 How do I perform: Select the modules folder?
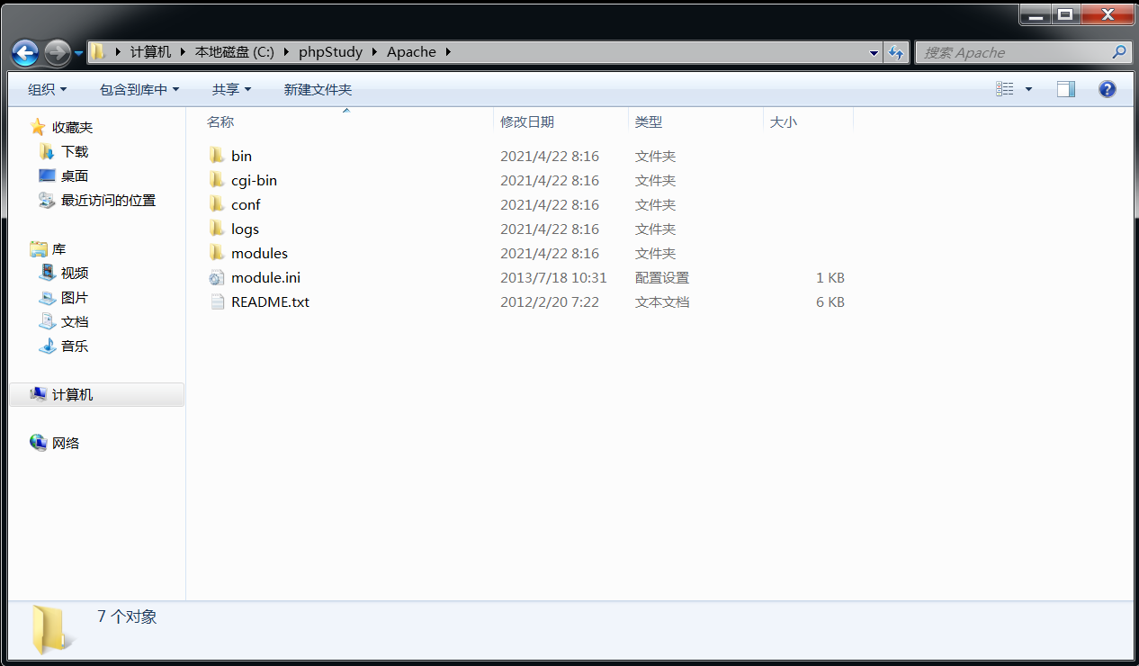259,254
